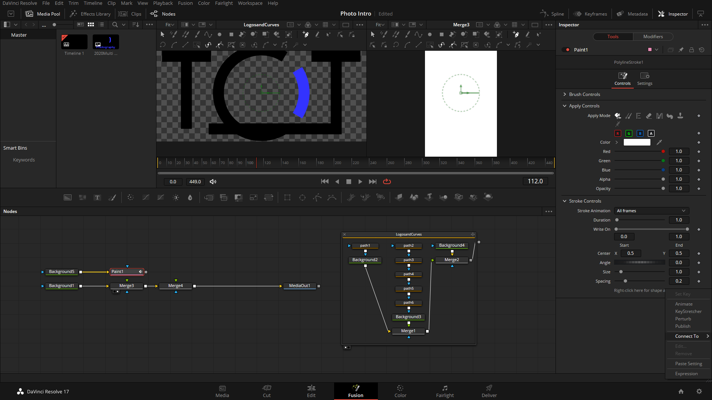Switch to the Color page
Viewport: 712px width, 400px height.
click(400, 391)
